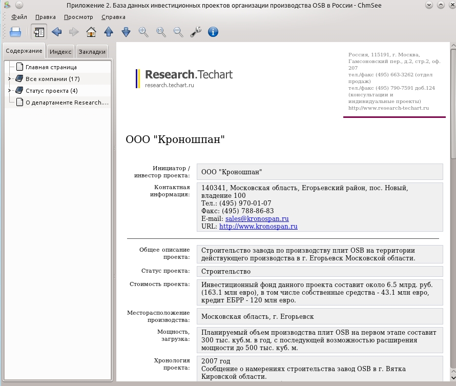Maximize the ChmSee window
The image size is (456, 386).
pos(441,5)
